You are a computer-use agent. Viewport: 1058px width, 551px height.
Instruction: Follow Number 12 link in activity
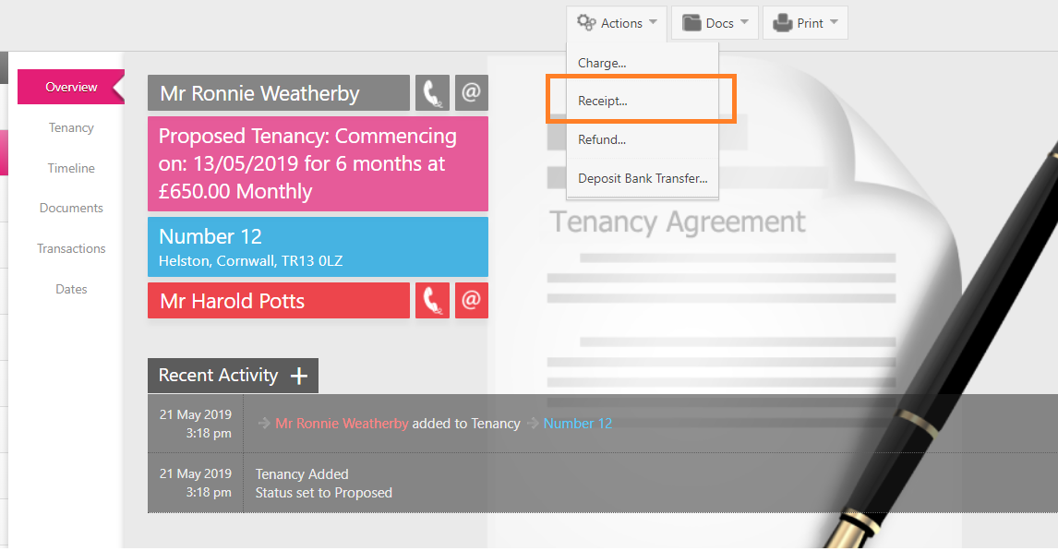[x=578, y=424]
